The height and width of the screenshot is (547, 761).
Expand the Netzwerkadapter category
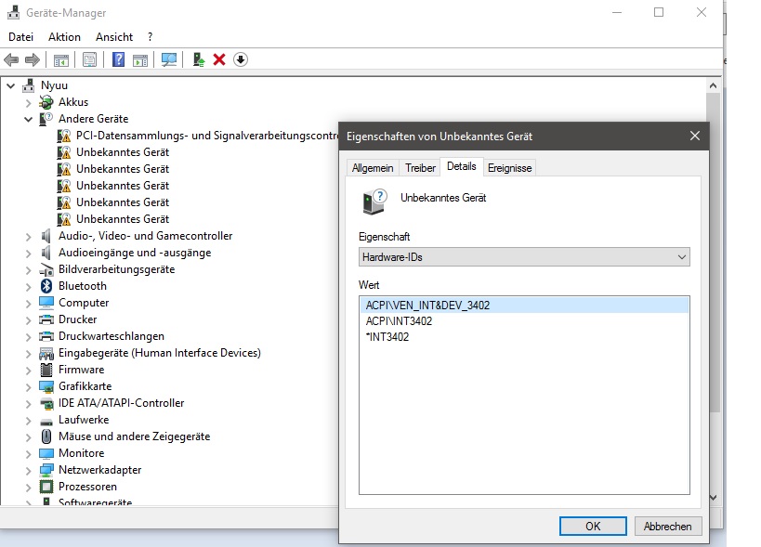[28, 470]
